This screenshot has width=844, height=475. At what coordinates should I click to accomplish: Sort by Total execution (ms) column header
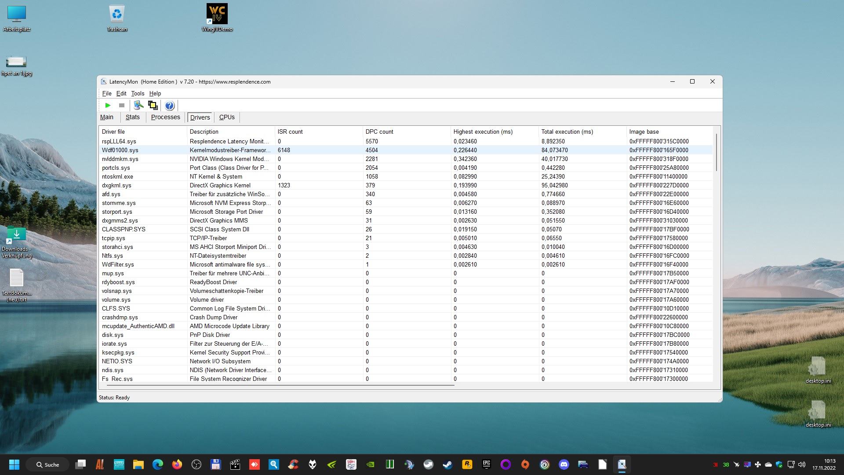click(x=582, y=132)
